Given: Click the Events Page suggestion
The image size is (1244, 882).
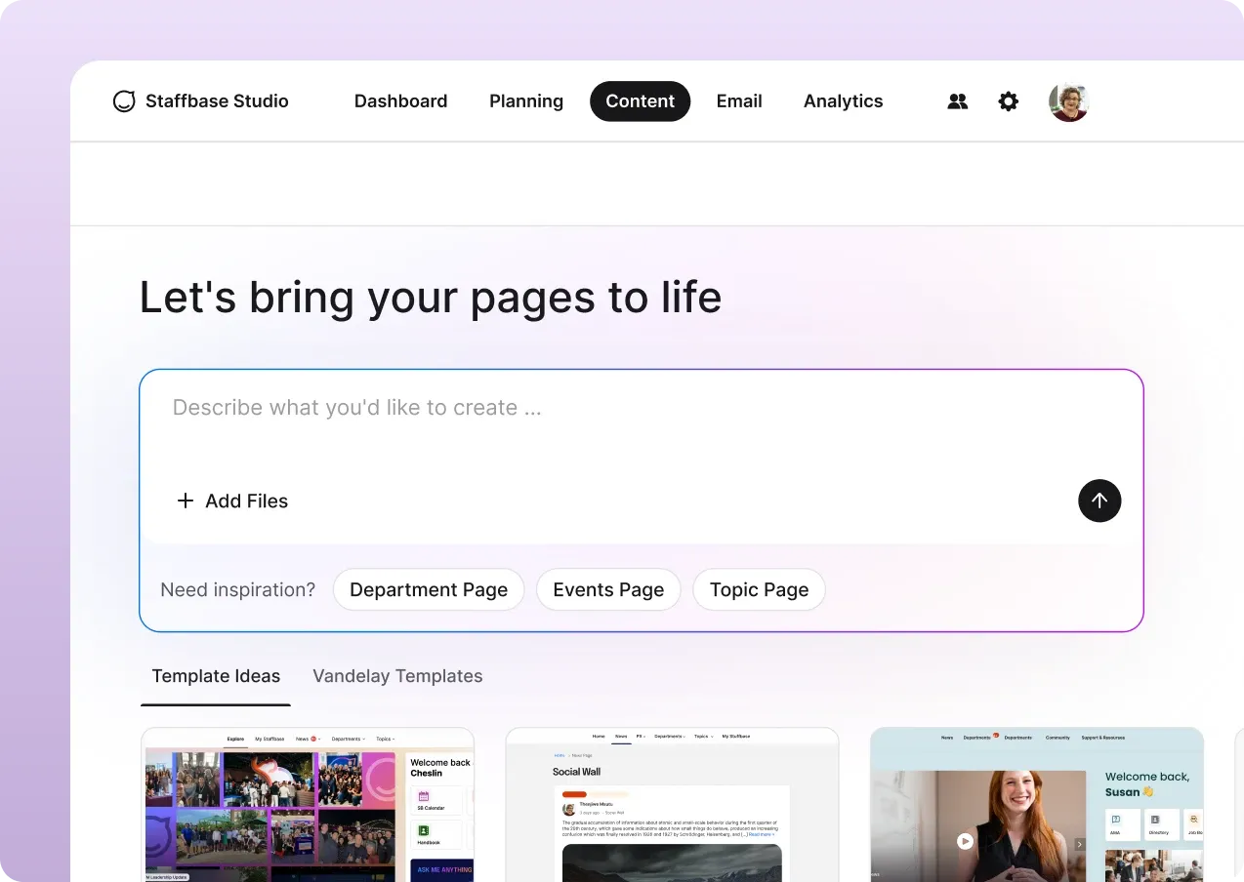Looking at the screenshot, I should tap(607, 589).
